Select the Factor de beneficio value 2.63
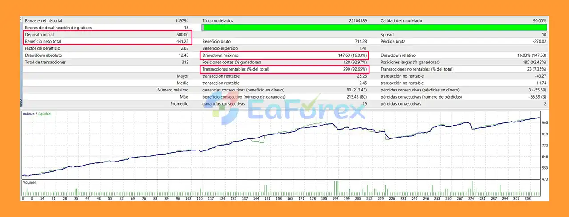Image resolution: width=569 pixels, height=217 pixels. click(x=184, y=48)
